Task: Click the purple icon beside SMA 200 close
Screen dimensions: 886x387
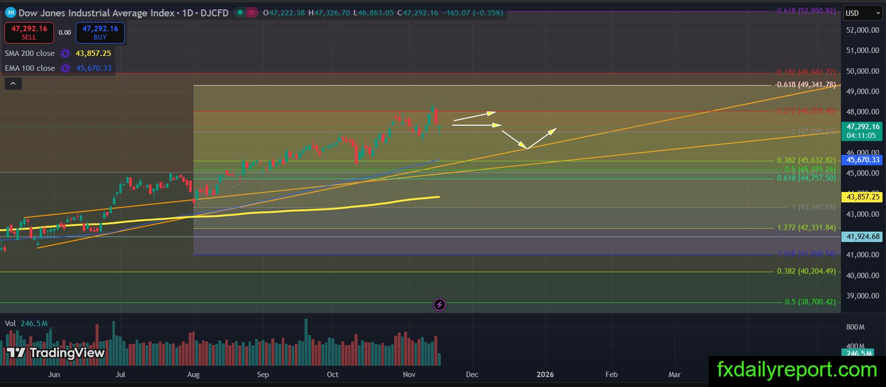Action: tap(65, 53)
